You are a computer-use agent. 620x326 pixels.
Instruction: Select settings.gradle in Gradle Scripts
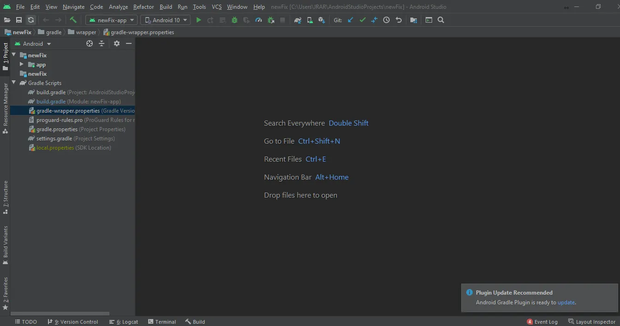coord(54,139)
